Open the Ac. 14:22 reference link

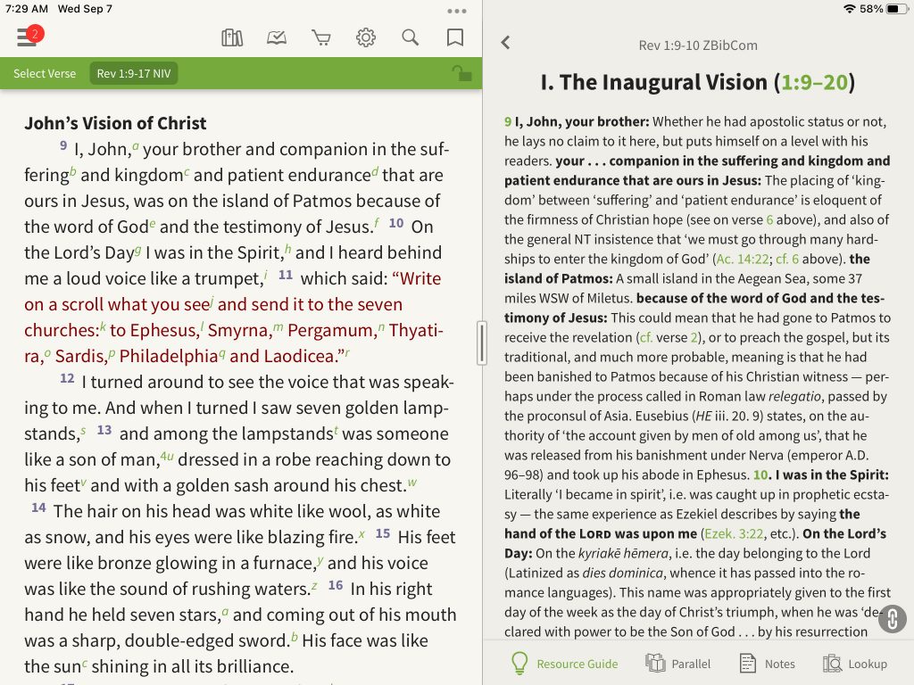click(x=742, y=260)
